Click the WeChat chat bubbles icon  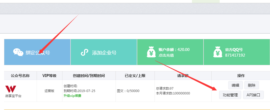18,52
